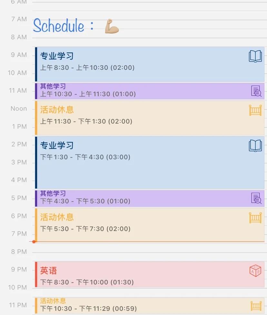Tap the bed icon in 11:30 活动休息 event

pyautogui.click(x=255, y=110)
